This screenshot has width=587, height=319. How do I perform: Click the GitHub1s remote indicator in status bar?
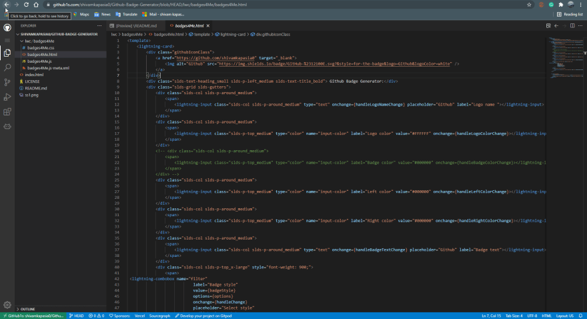point(33,316)
